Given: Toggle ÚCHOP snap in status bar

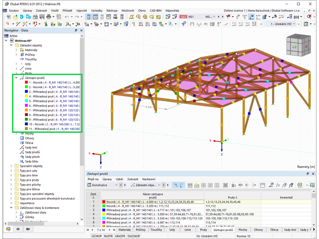Looking at the screenshot, I should 97,236.
